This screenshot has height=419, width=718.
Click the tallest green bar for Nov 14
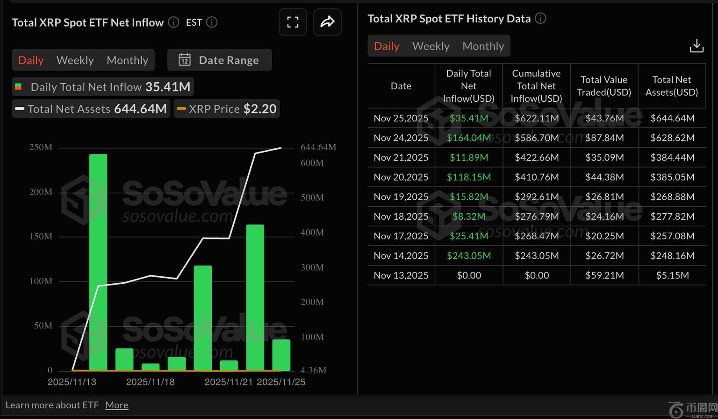(x=98, y=261)
